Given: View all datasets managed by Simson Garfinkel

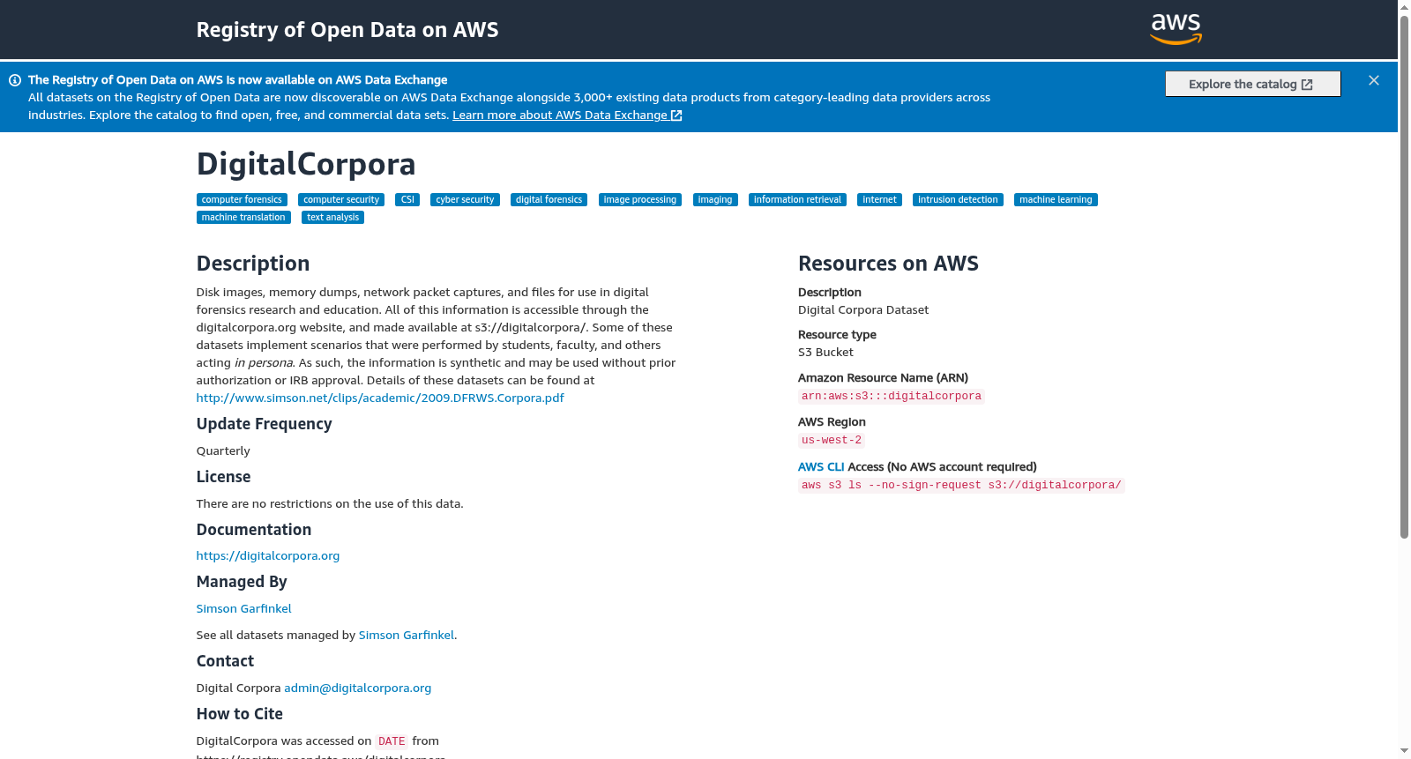Looking at the screenshot, I should click(407, 636).
